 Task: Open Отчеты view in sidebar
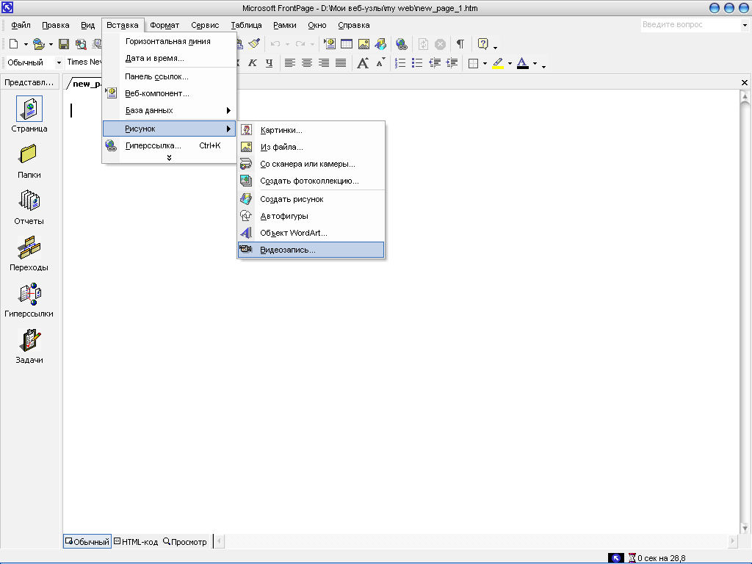(x=29, y=208)
